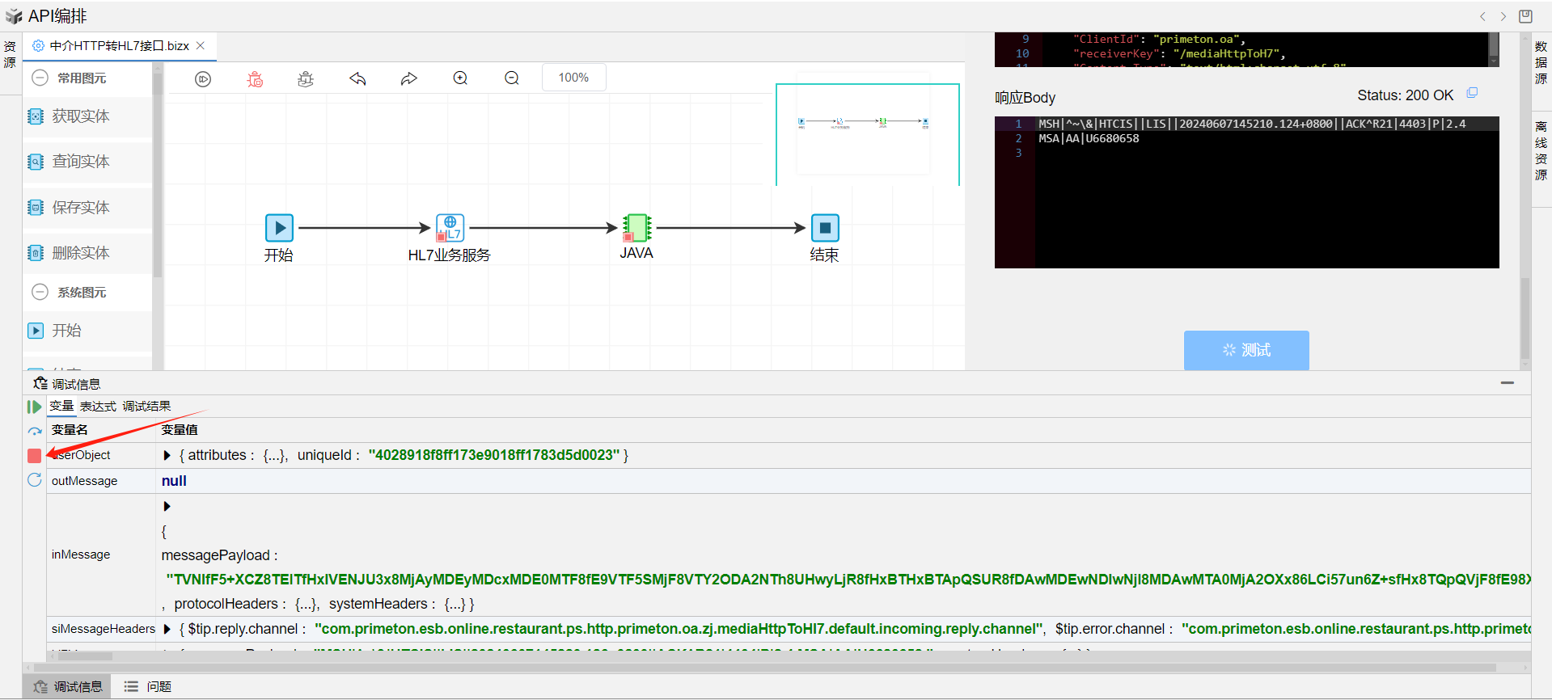Click the undo arrow in toolbar
Viewport: 1552px width, 700px height.
(x=357, y=78)
